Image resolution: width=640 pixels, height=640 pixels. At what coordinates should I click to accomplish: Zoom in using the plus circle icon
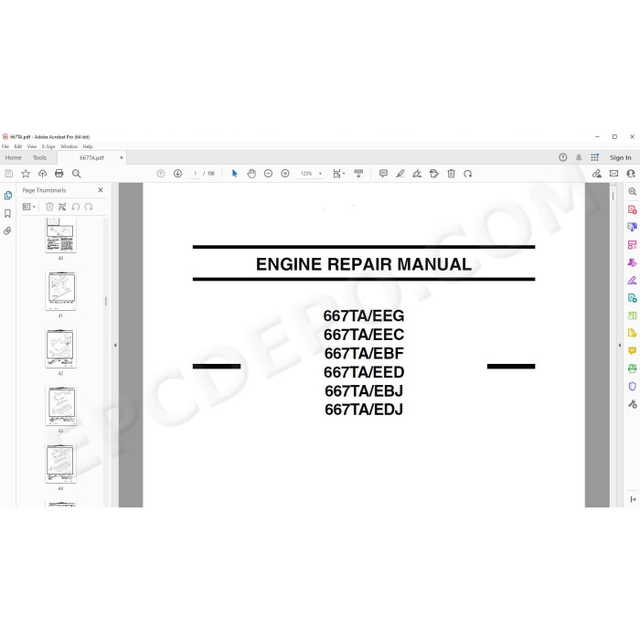pyautogui.click(x=285, y=174)
